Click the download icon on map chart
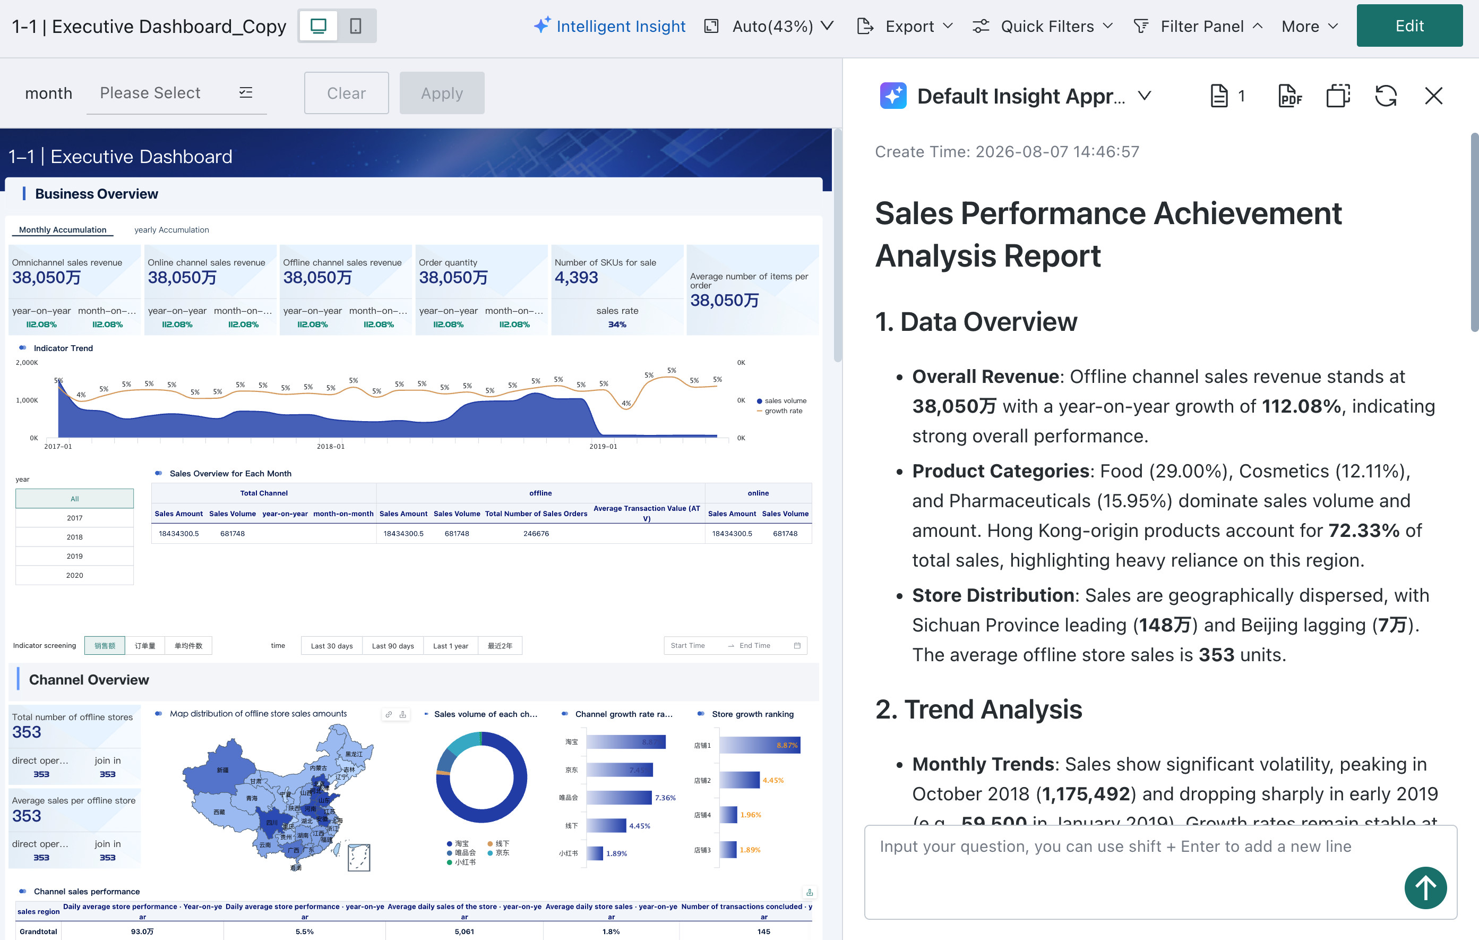 (403, 714)
